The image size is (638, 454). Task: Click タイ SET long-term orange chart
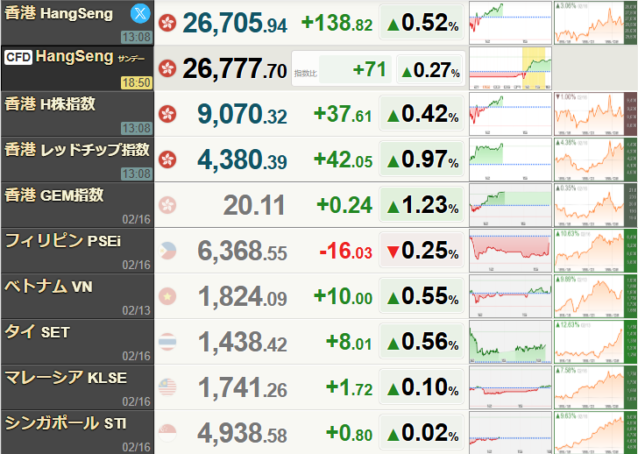pyautogui.click(x=595, y=342)
